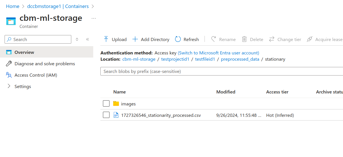The height and width of the screenshot is (157, 343).
Task: Select the images folder checkbox
Action: click(x=106, y=104)
